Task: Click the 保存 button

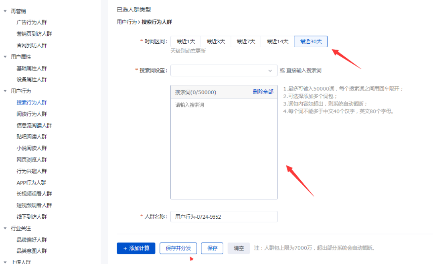Action: [x=212, y=248]
